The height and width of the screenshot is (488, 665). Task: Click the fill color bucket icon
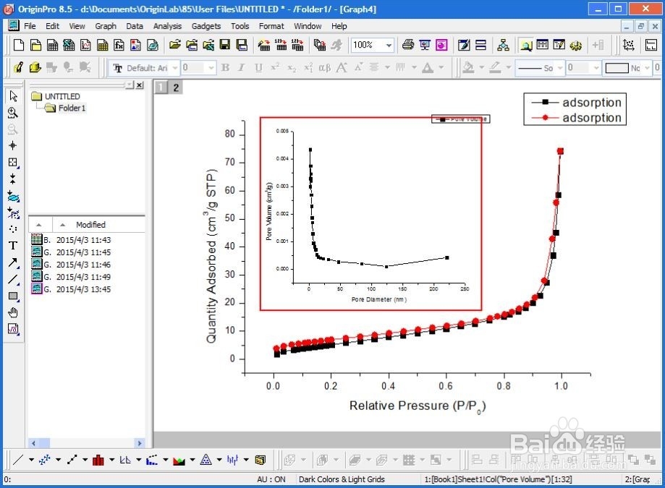coord(468,68)
